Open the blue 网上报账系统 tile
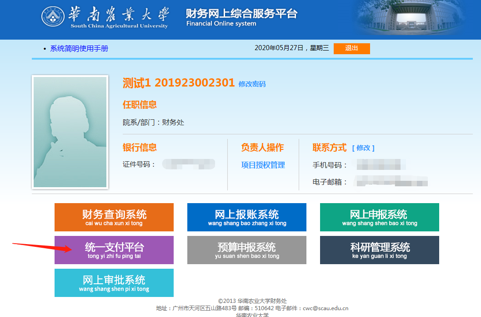Screen dimensions: 481x317 click(x=247, y=217)
